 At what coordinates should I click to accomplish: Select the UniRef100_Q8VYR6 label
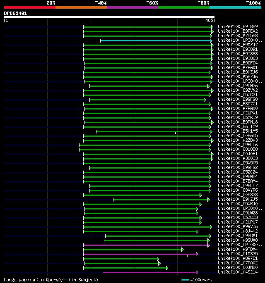pyautogui.click(x=238, y=190)
